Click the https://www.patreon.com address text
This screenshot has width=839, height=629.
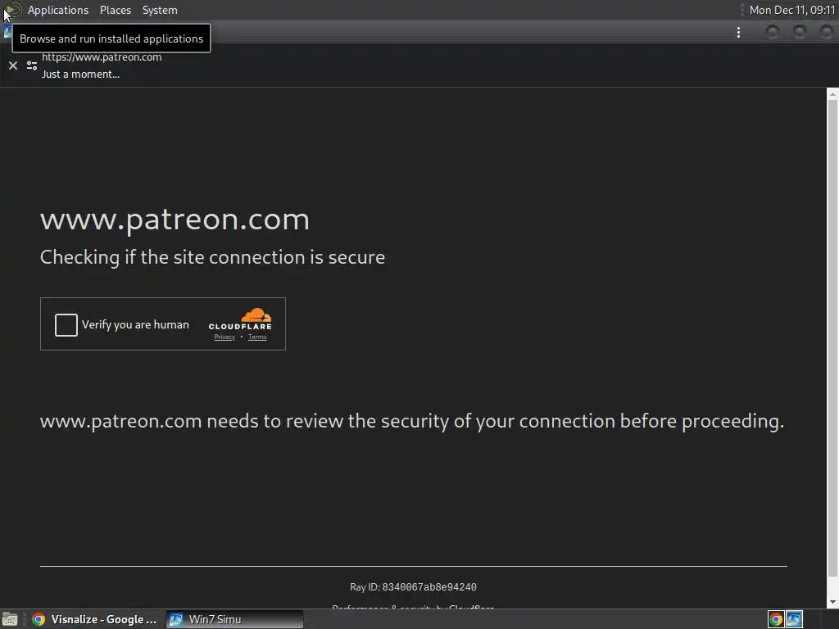coord(102,57)
